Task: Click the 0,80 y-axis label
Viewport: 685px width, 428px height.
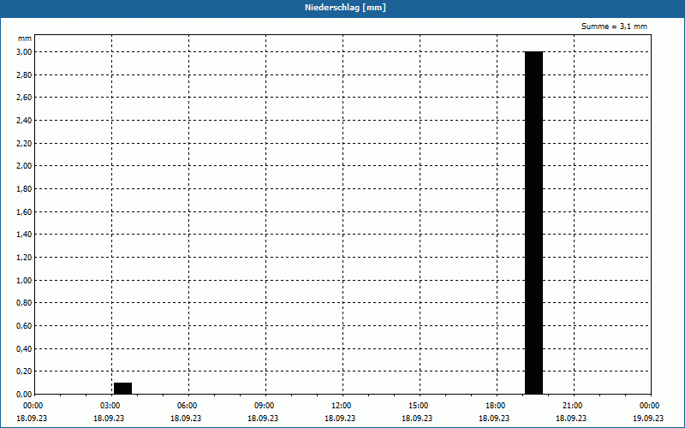Action: point(24,303)
